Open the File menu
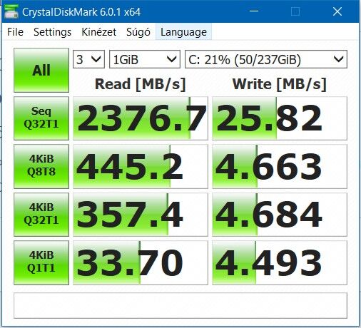Image resolution: width=361 pixels, height=328 pixels. (15, 32)
